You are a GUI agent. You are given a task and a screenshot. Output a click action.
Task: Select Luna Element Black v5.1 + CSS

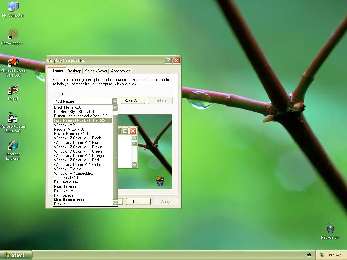pyautogui.click(x=83, y=121)
